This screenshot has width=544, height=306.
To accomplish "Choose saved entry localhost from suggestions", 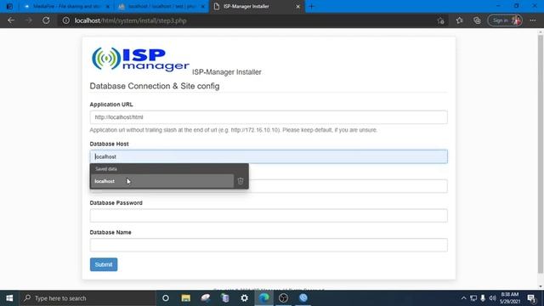I will coord(162,181).
